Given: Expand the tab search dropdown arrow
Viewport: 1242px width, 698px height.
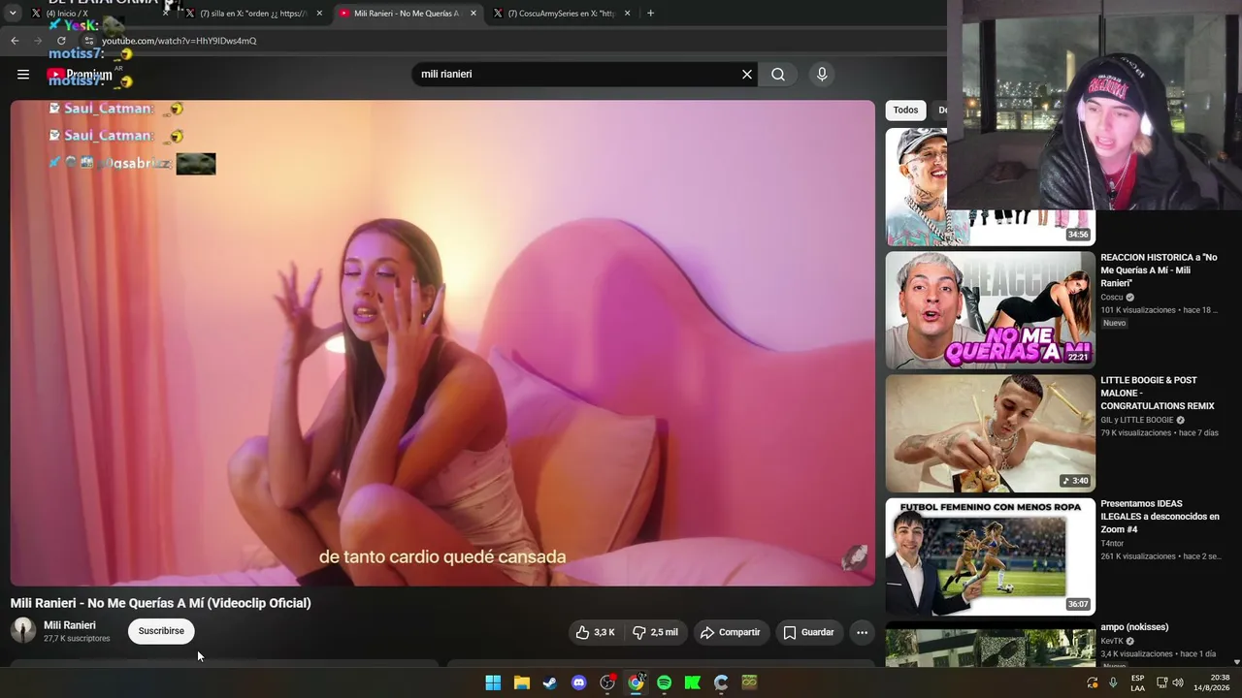Looking at the screenshot, I should pyautogui.click(x=13, y=14).
